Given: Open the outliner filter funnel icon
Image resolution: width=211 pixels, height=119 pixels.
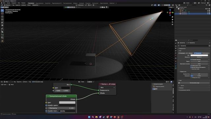Looking at the screenshot, I should (x=207, y=5).
